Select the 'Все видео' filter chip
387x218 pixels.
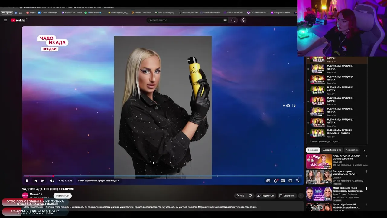(313, 150)
